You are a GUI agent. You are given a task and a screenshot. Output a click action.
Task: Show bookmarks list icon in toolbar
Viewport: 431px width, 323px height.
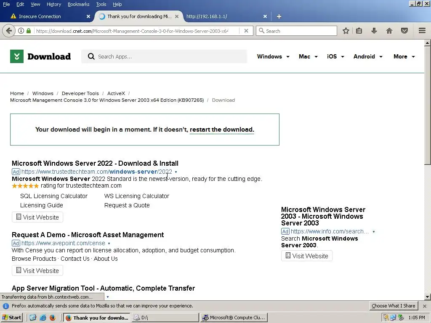(359, 31)
